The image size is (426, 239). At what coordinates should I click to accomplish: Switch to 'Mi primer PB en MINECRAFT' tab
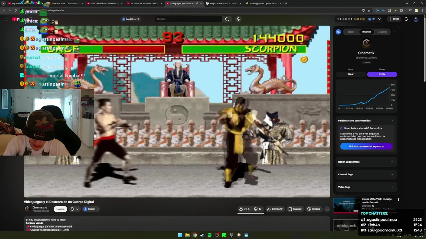[144, 3]
